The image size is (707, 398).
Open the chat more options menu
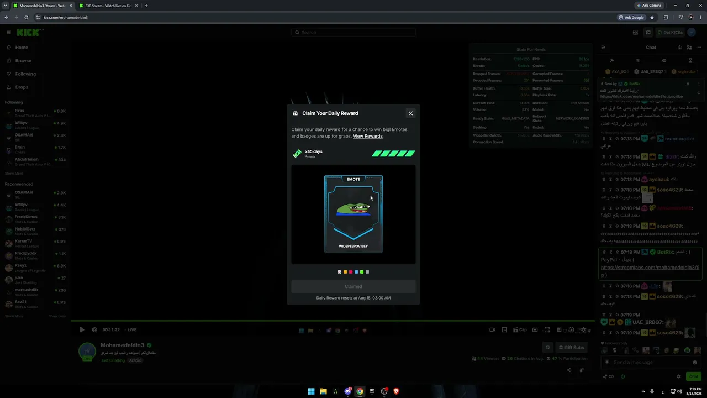(x=699, y=48)
